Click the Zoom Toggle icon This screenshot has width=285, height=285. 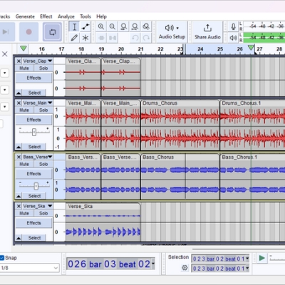click(x=146, y=26)
